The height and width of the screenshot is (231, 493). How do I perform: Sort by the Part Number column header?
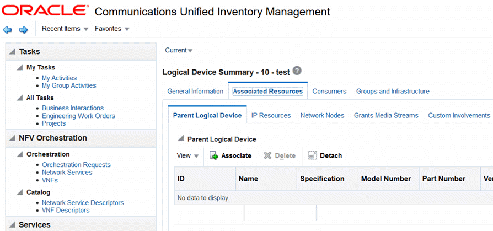[450, 179]
